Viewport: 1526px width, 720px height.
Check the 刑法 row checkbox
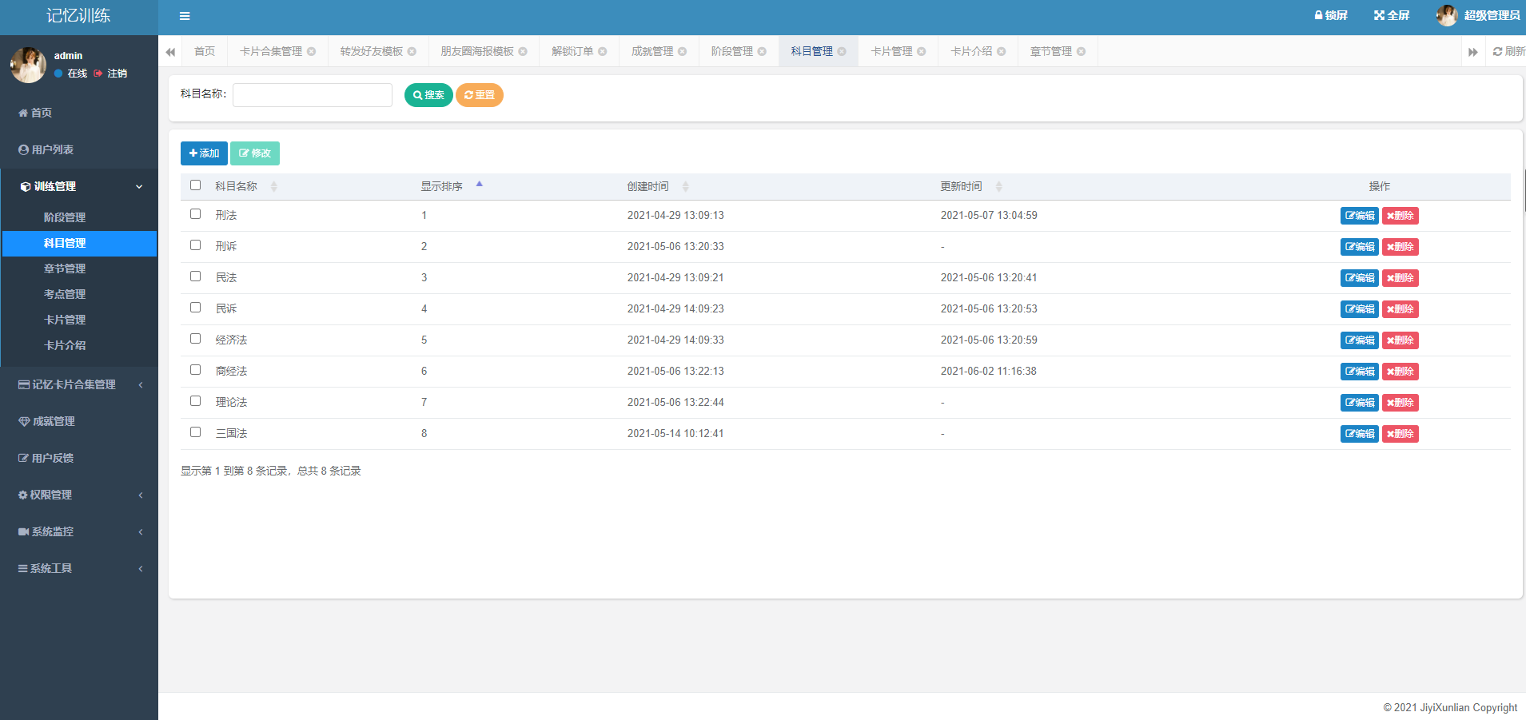tap(195, 214)
